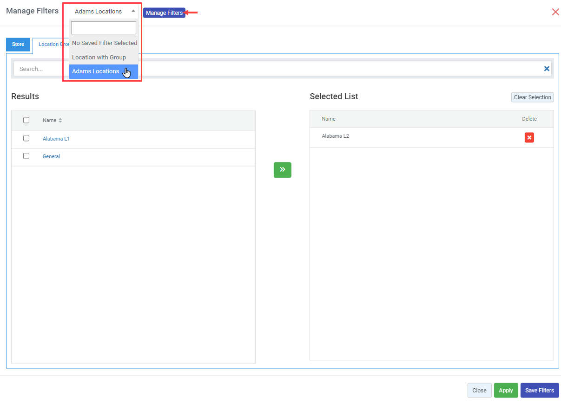
Task: Toggle the select-all checkbox in Results header
Action: pos(26,120)
